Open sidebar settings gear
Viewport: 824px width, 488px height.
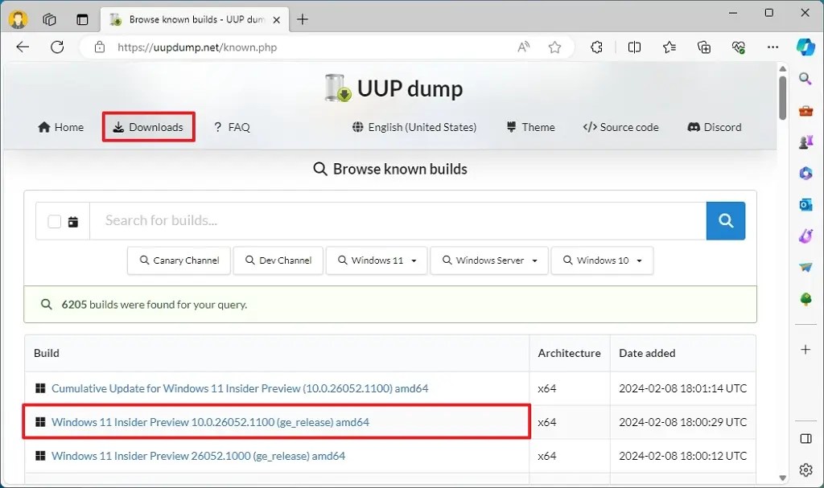tap(805, 470)
